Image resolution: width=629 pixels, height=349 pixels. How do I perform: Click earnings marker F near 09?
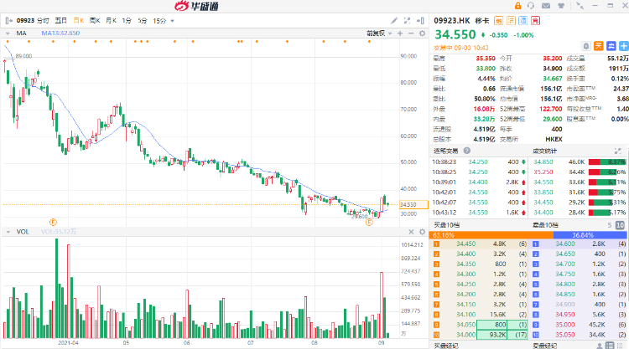[370, 222]
